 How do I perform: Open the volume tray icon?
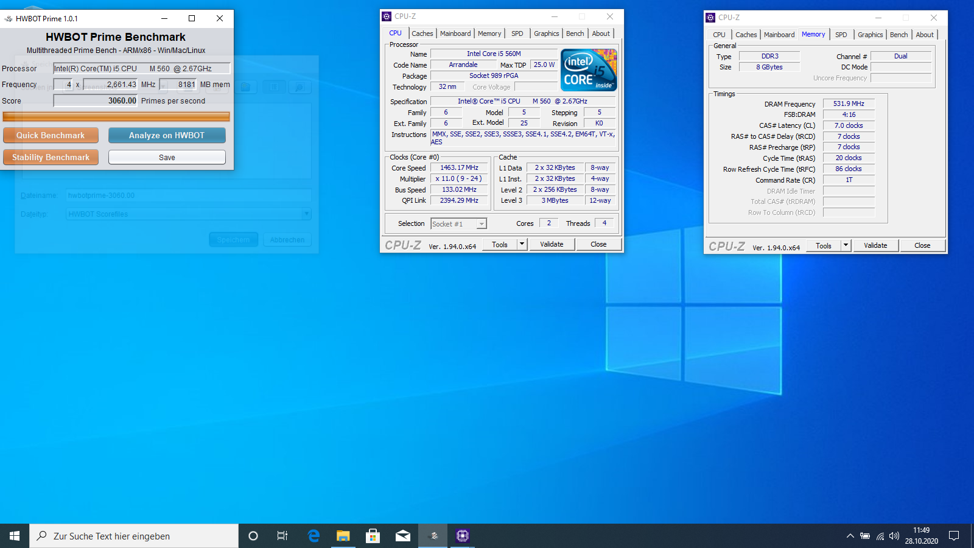click(894, 536)
